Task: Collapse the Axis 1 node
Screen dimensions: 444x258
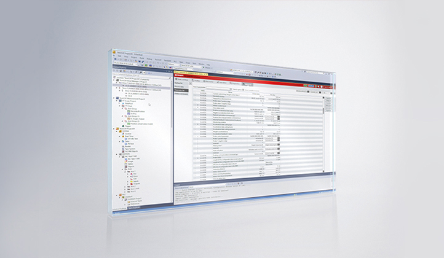Action: (125, 172)
